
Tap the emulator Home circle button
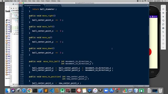tap(163, 40)
